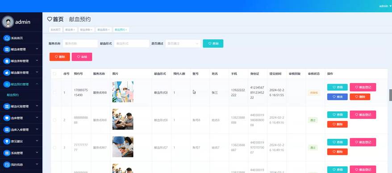This screenshot has height=173, width=392.
Task: Click the 献血服务管理 sidebar icon
Action: (7, 72)
